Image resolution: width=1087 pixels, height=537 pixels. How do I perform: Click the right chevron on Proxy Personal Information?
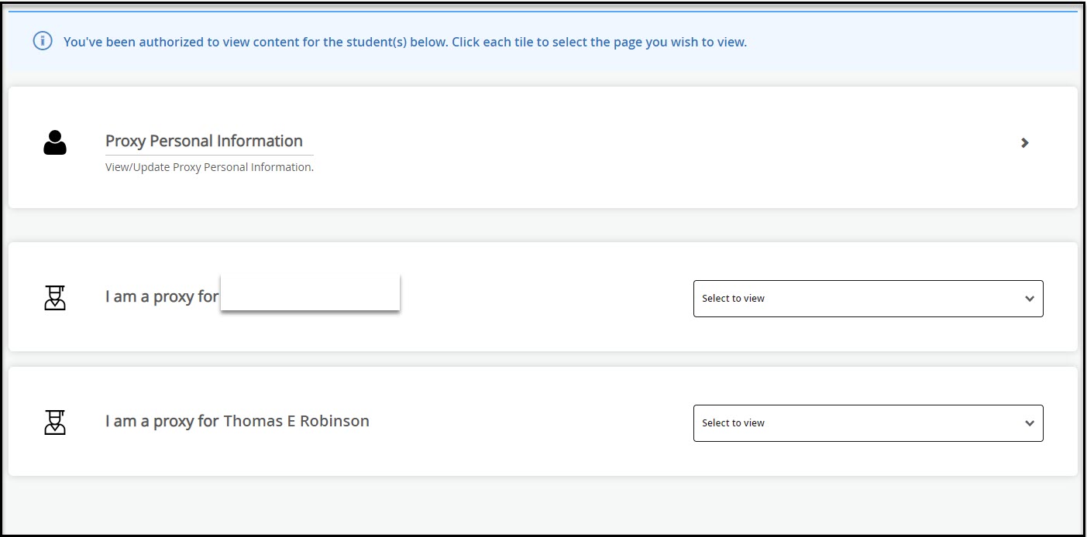1024,143
